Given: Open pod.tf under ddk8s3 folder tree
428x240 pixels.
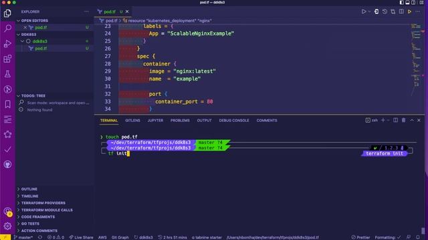Looking at the screenshot, I should [41, 49].
